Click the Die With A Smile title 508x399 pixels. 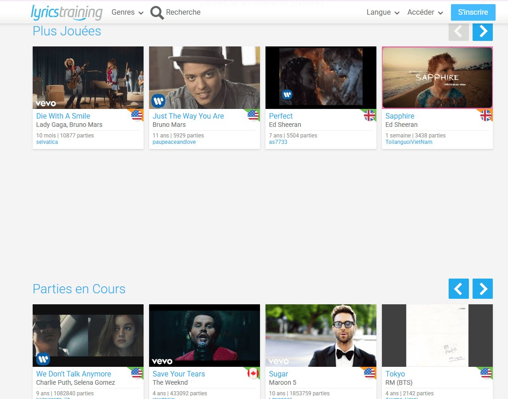click(x=63, y=116)
